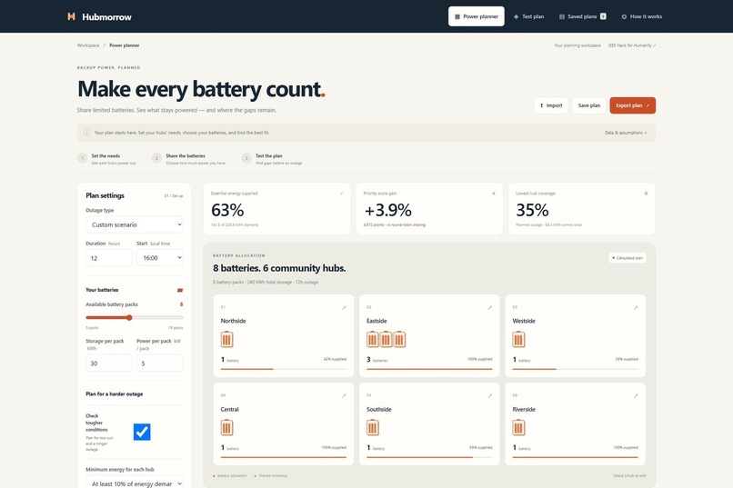Click the 35% lowest hub coverage value
The height and width of the screenshot is (488, 733).
pyautogui.click(x=532, y=210)
